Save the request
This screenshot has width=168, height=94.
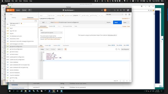click(125, 22)
